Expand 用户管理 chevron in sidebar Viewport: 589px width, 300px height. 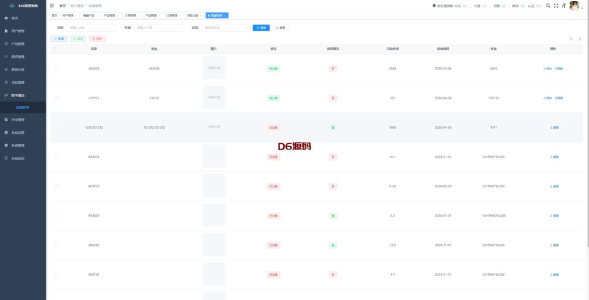tap(40, 31)
